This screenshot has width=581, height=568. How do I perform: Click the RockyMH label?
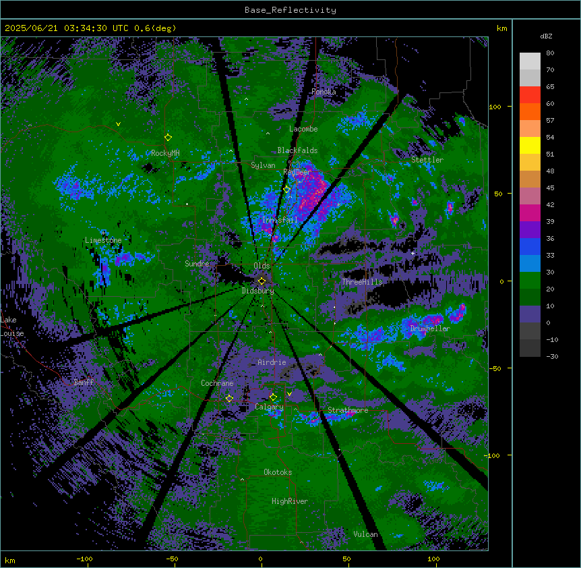click(165, 153)
